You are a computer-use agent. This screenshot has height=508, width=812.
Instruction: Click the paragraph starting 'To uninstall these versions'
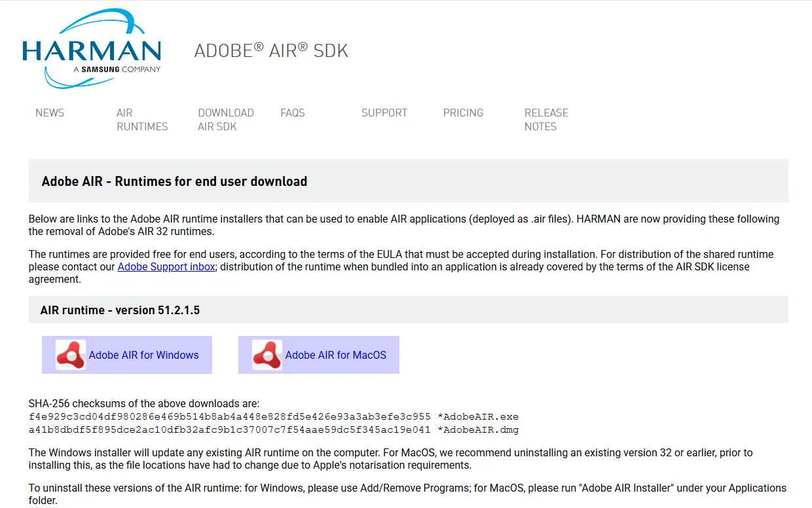(x=407, y=494)
